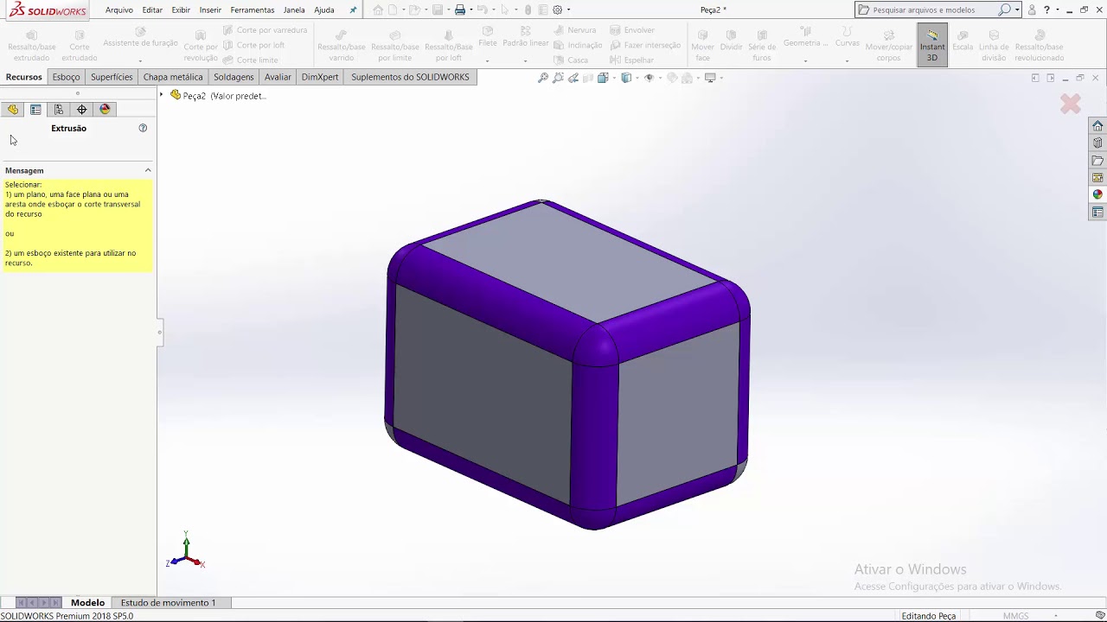1107x622 pixels.
Task: Open the Geometria de referência dropdown arrow
Action: pos(805,61)
